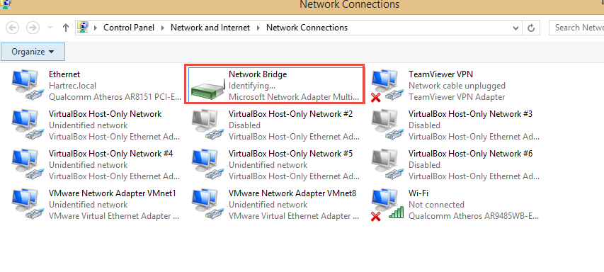Expand the address bar history dropdown
Viewport: 604px width, 272px height.
coord(515,28)
